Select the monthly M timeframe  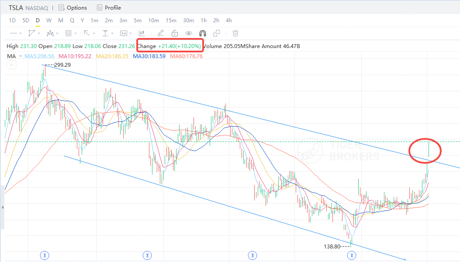pos(61,20)
